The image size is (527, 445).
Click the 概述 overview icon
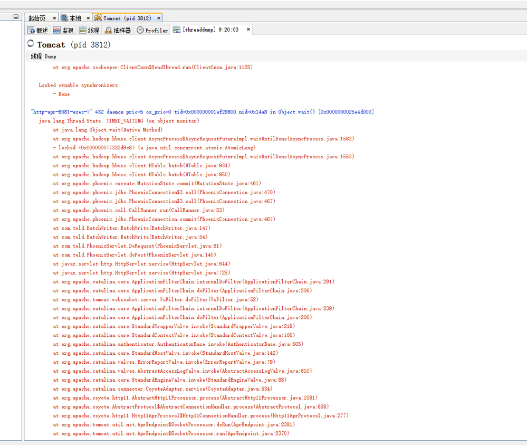(31, 30)
